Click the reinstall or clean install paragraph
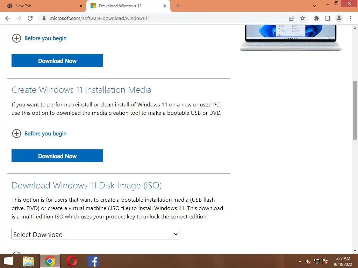 (x=116, y=109)
